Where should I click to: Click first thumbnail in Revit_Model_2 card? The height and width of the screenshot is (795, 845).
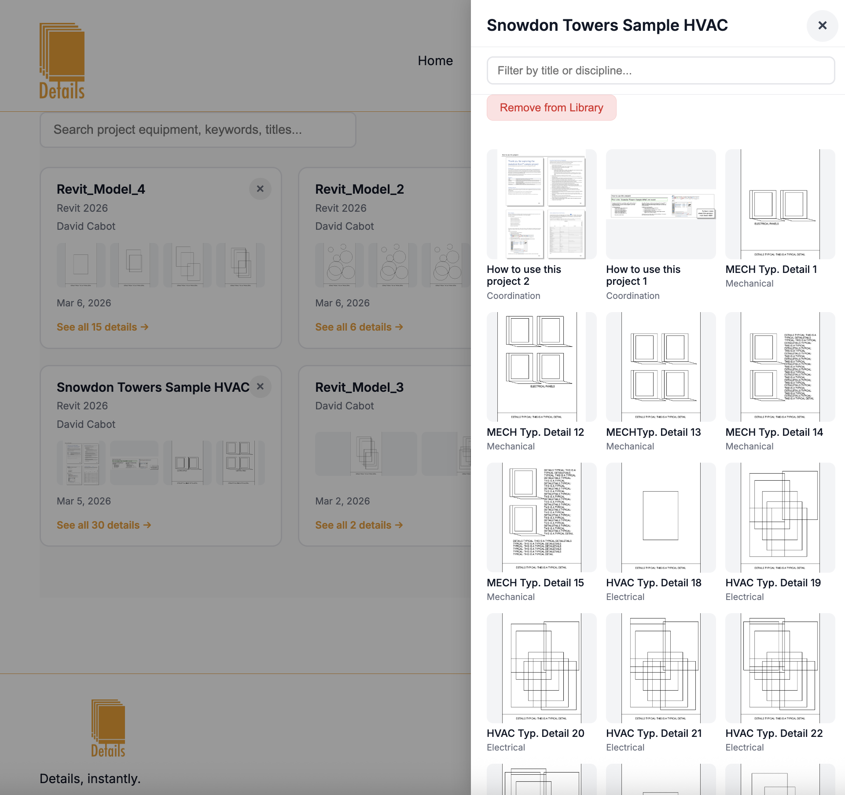tap(339, 265)
